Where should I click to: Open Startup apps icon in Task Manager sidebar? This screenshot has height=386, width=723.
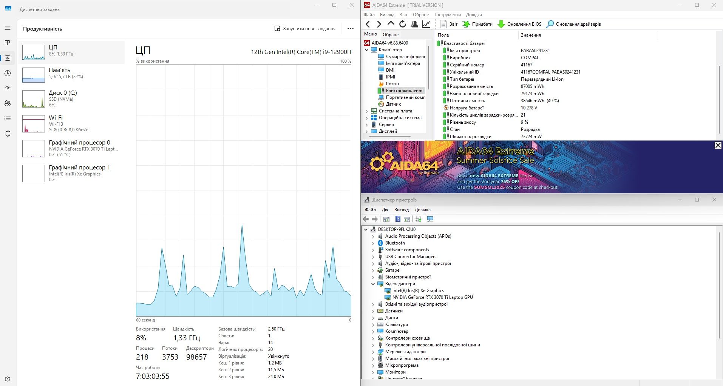pyautogui.click(x=8, y=88)
